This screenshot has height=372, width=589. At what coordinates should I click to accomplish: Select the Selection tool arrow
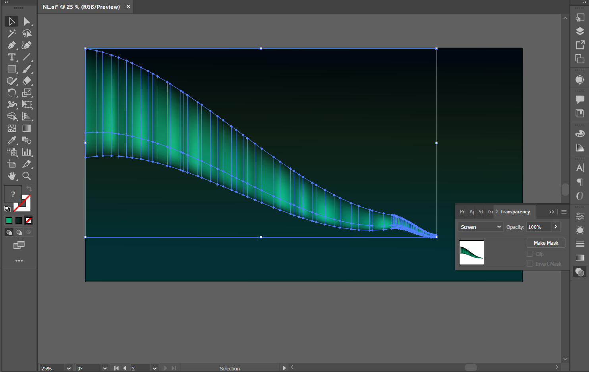(x=12, y=21)
